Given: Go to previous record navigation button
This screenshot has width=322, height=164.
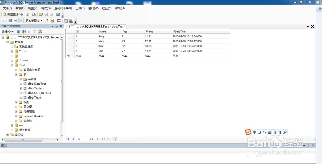Looking at the screenshot, I should 73,139.
